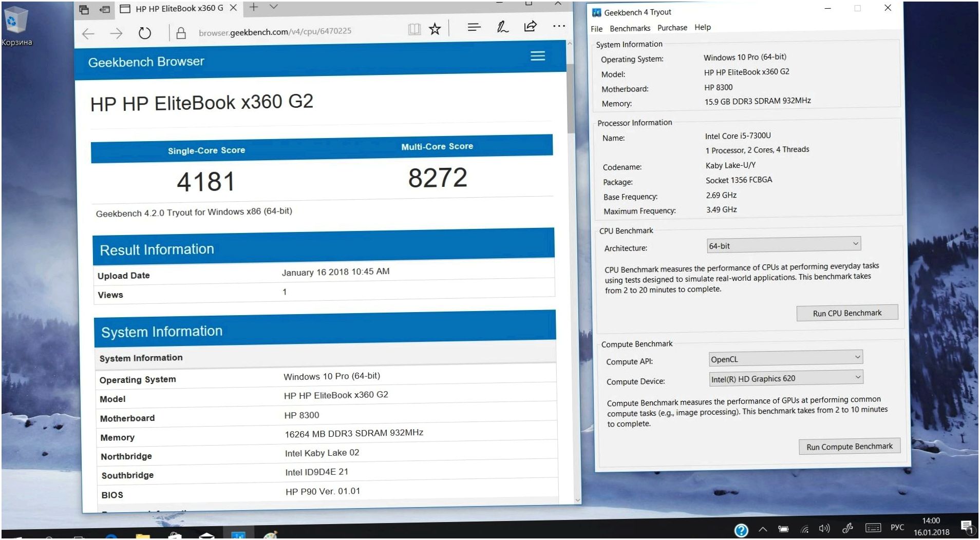Screen dimensions: 980x540
Task: Open the Help menu in Geekbench 4
Action: click(703, 27)
